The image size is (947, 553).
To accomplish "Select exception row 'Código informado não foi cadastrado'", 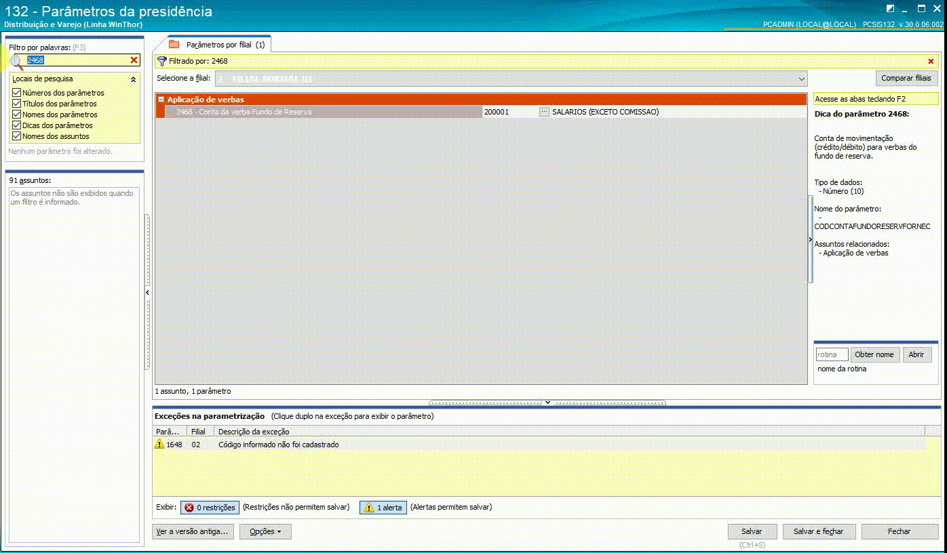I will (x=539, y=445).
